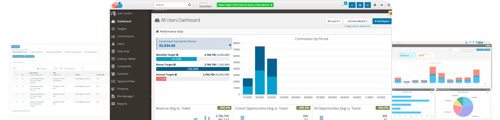Expand the Favorites reports dropdown
Viewport: 500px width, 120px height.
tap(206, 6)
